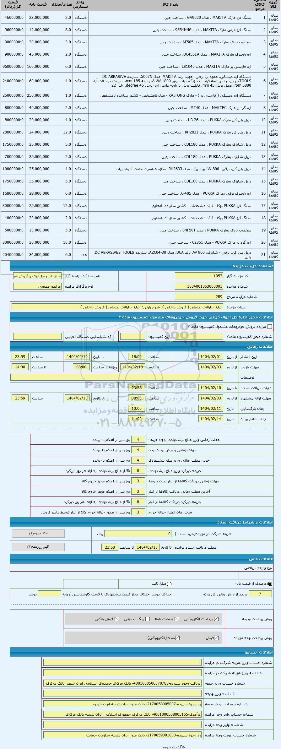Click the MAKITA UC4551A chainsaw description
Image resolution: width=281 pixels, height=749 pixels.
pos(207,54)
